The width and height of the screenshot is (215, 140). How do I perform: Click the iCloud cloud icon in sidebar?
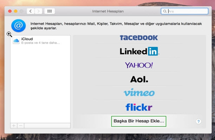(x=16, y=40)
